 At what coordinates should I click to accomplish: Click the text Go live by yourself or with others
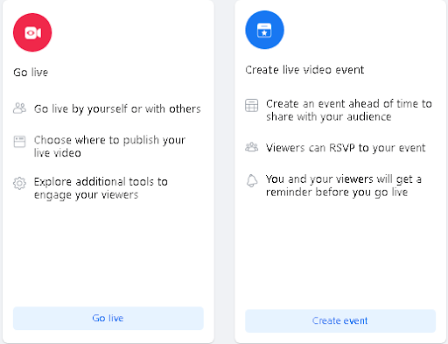coord(117,109)
